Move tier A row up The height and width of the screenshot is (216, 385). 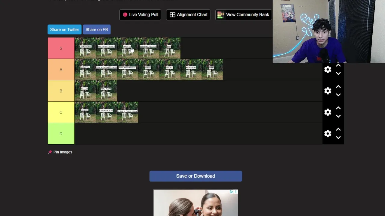coord(338,65)
